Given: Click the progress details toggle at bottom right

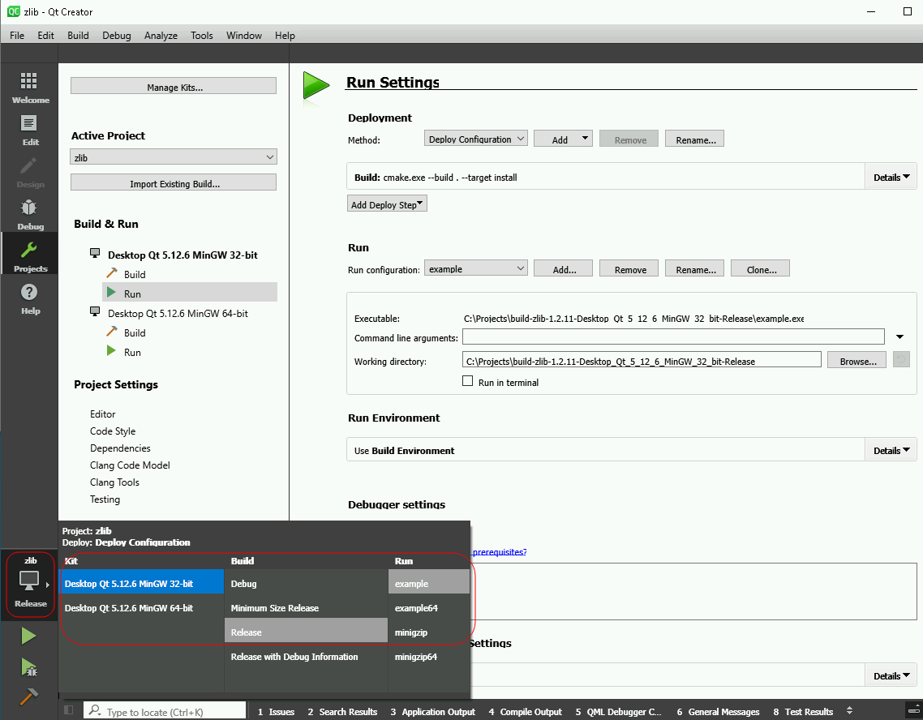Looking at the screenshot, I should pyautogui.click(x=913, y=710).
